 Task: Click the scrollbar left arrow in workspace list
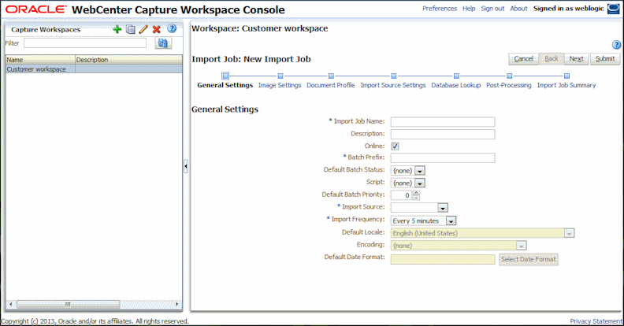[x=11, y=304]
